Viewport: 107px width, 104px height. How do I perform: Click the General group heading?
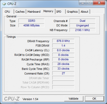tap(11, 16)
